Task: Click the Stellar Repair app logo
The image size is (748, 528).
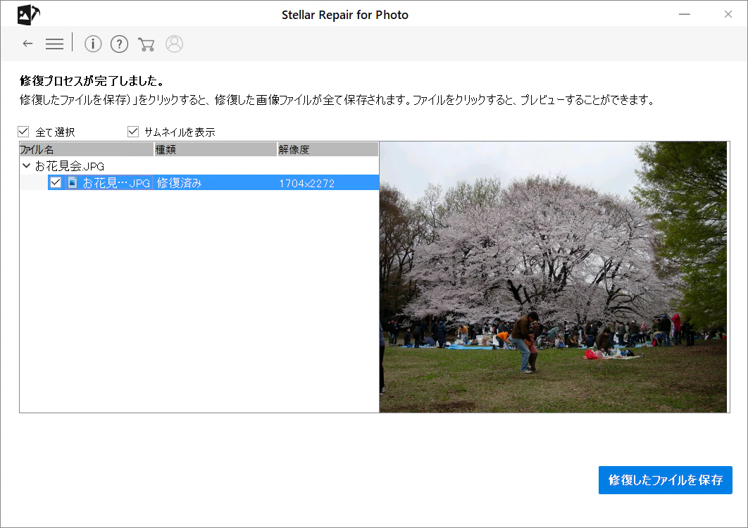Action: coord(28,15)
